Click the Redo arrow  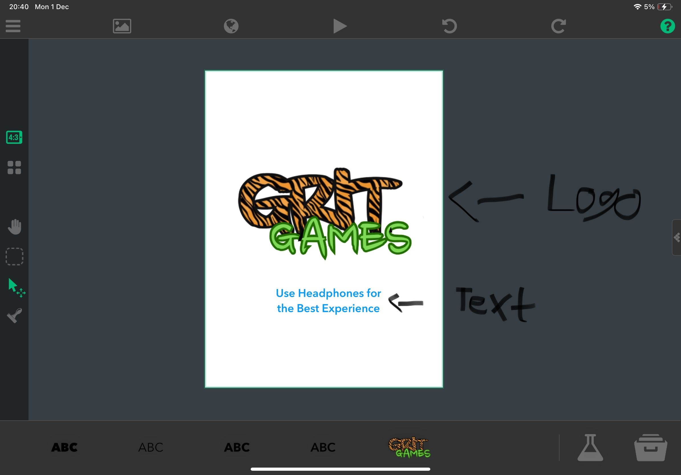(558, 26)
